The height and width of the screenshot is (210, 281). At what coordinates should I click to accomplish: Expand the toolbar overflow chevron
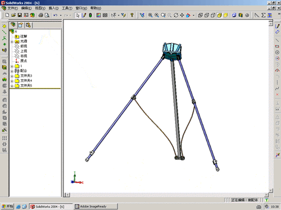point(279,14)
